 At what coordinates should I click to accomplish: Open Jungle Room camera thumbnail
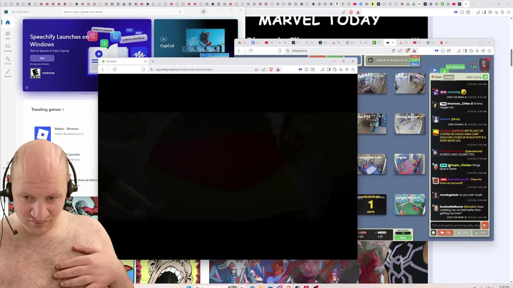[x=410, y=204]
